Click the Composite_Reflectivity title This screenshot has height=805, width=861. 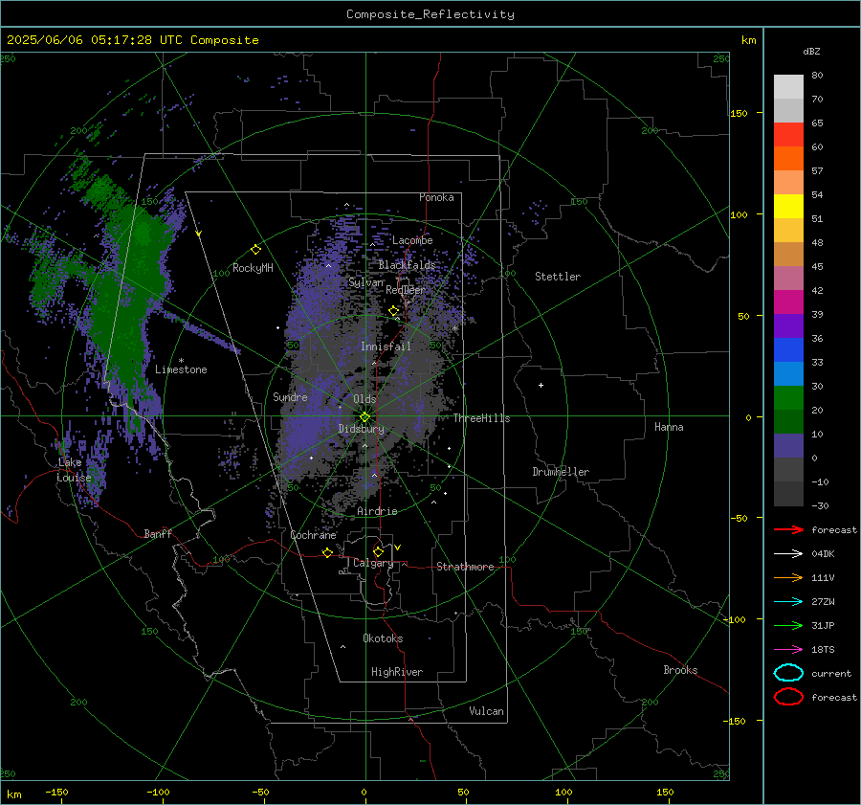coord(430,14)
